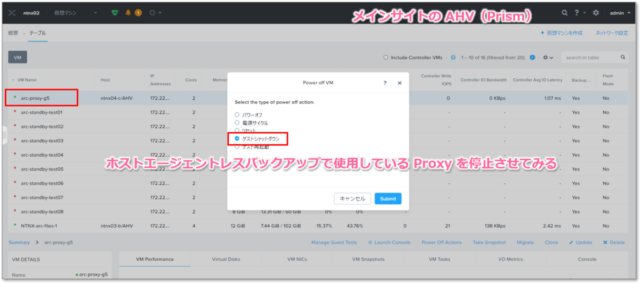Check Include Controller VMs
The image size is (640, 283).
(x=386, y=58)
